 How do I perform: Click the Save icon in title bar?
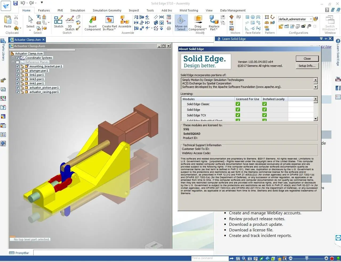15,3
